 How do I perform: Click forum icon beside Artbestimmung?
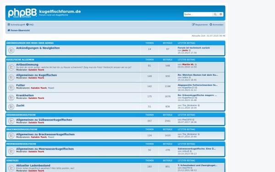[x=11, y=67]
